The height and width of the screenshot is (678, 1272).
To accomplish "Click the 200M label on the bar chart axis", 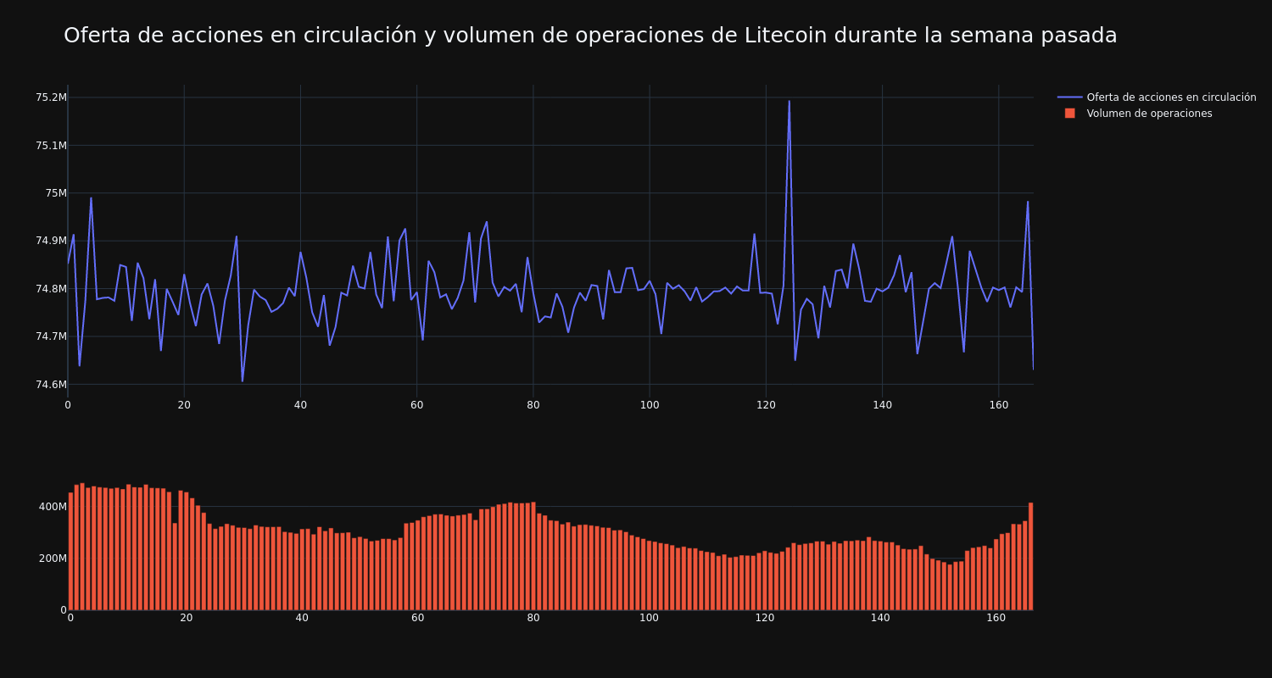I will point(53,559).
